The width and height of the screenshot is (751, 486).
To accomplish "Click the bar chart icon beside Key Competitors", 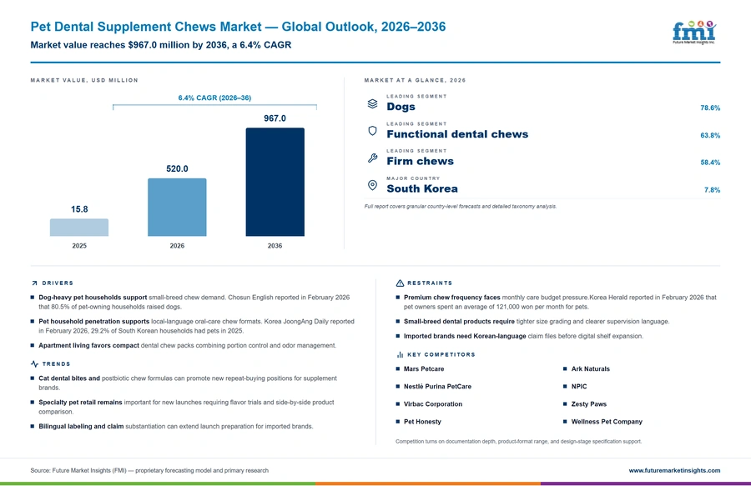I will point(400,354).
